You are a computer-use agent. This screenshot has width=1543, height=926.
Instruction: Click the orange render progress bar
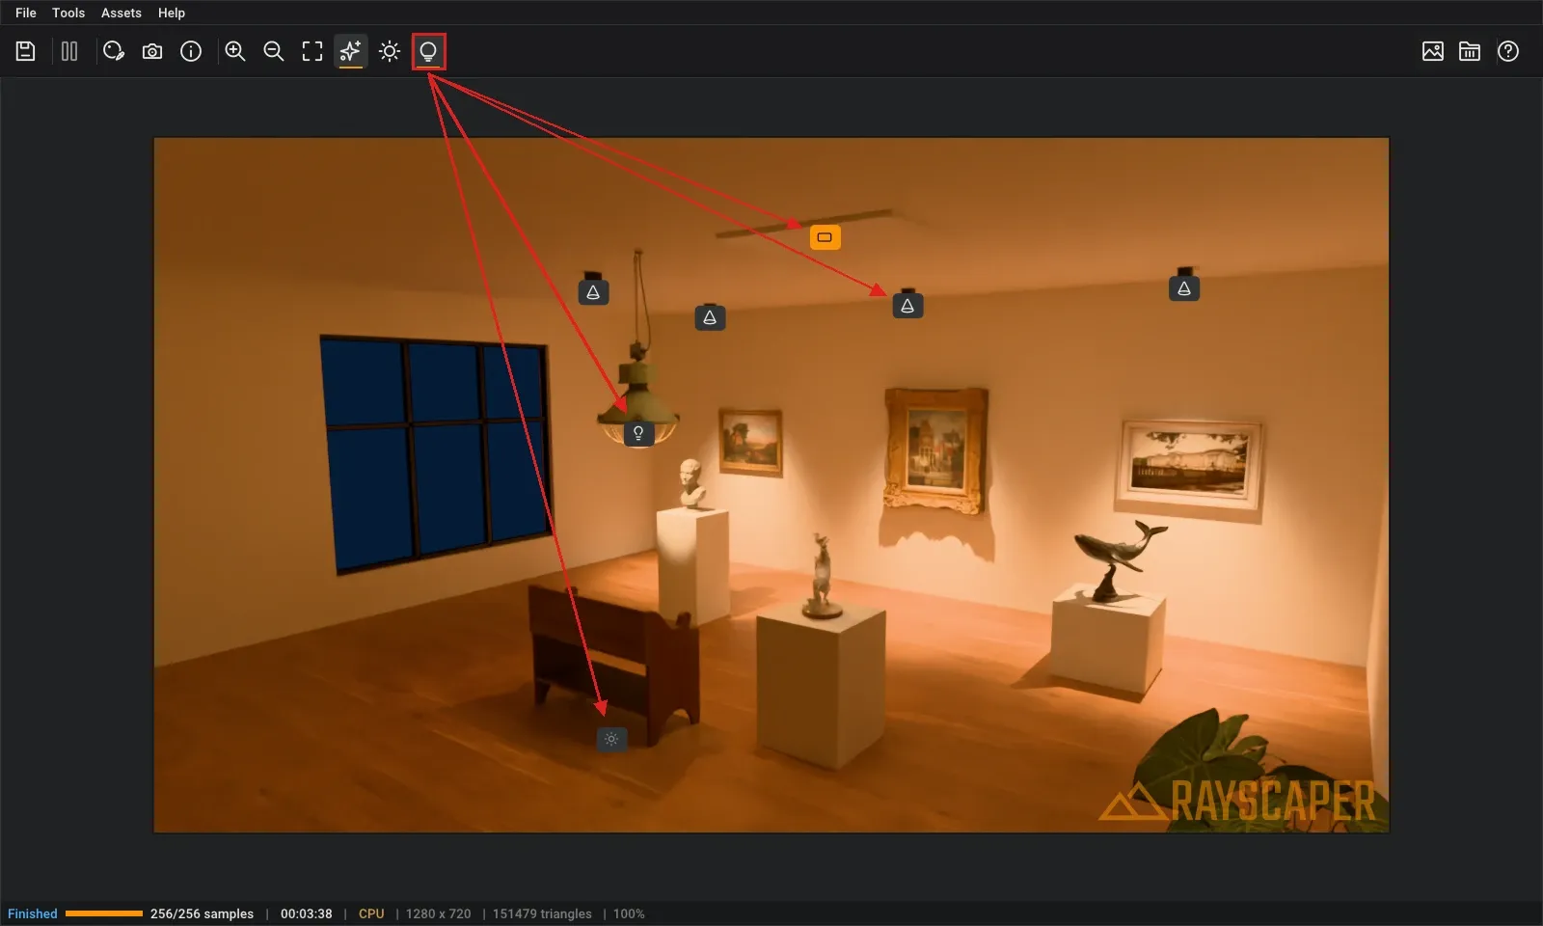tap(104, 913)
